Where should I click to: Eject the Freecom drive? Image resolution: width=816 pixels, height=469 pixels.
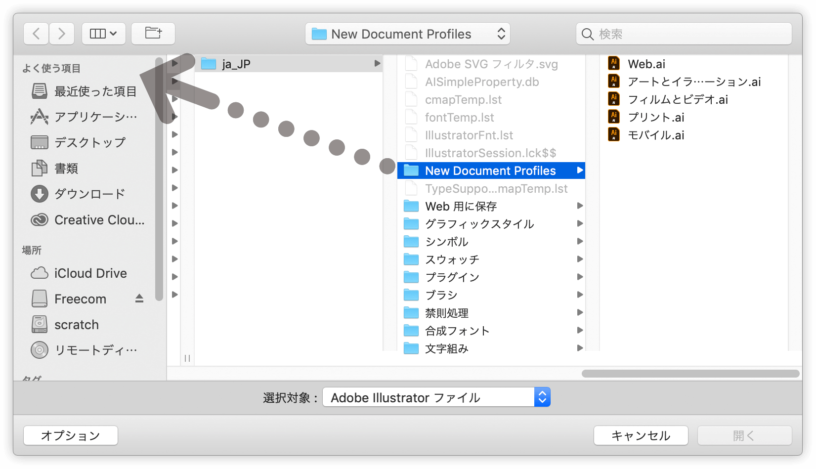pyautogui.click(x=139, y=298)
